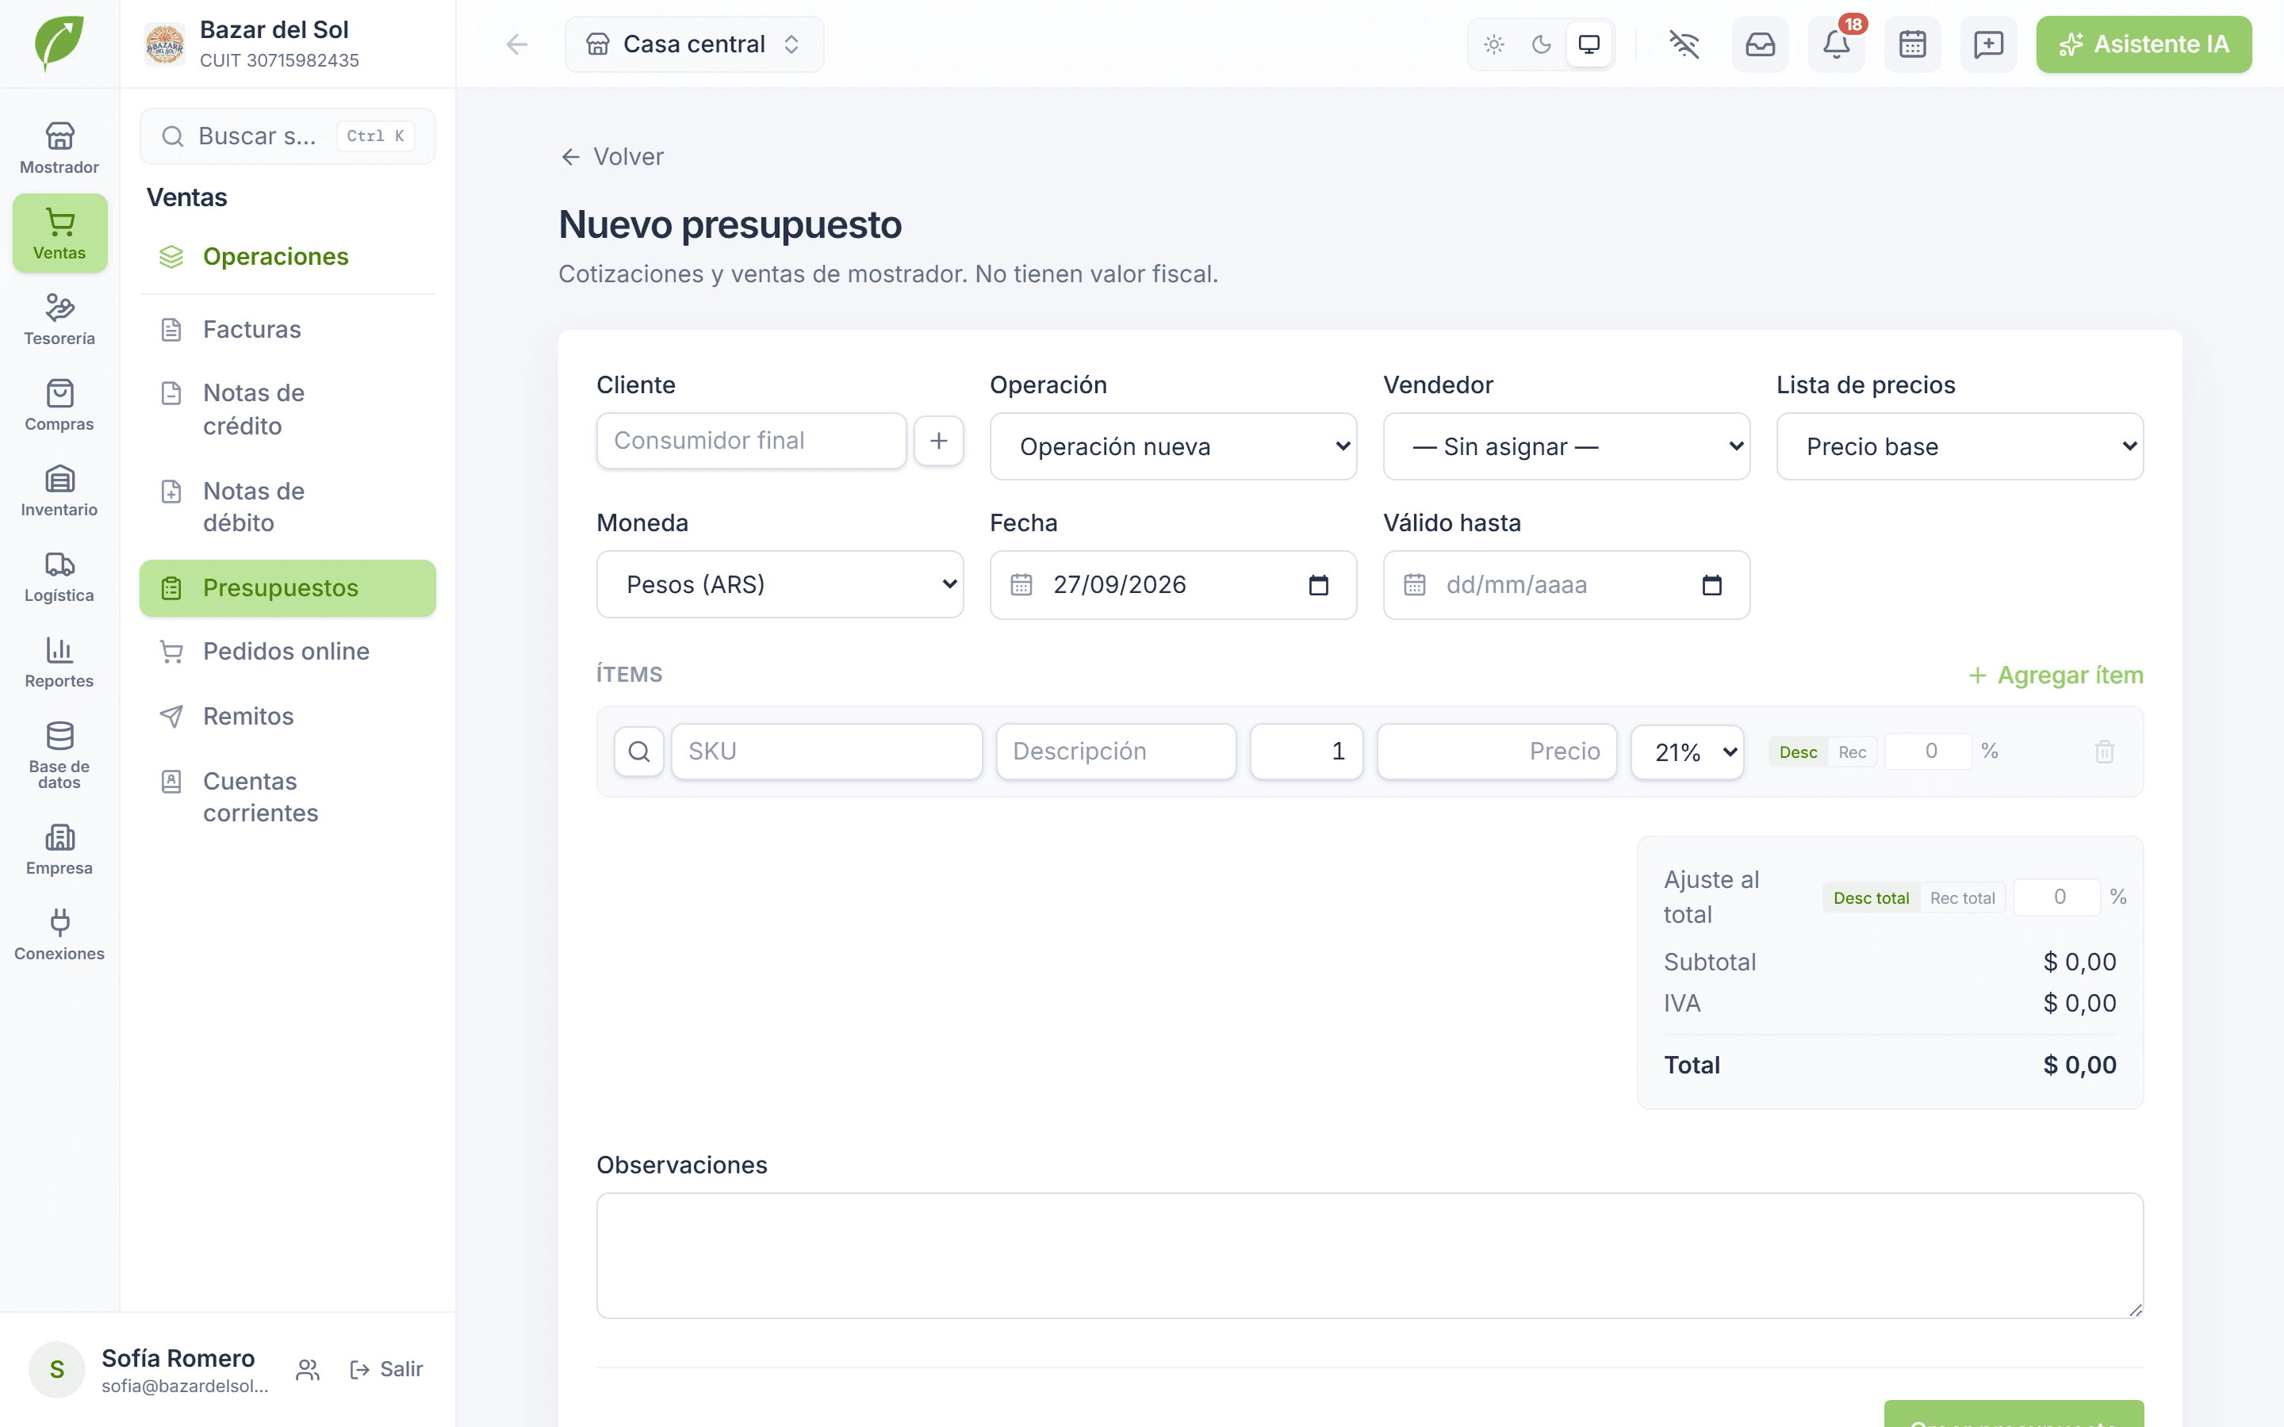The image size is (2284, 1427).
Task: Open the Mostrador section
Action: point(59,148)
